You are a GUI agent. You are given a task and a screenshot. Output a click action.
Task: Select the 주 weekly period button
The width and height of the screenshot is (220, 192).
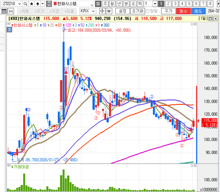(x=105, y=4)
